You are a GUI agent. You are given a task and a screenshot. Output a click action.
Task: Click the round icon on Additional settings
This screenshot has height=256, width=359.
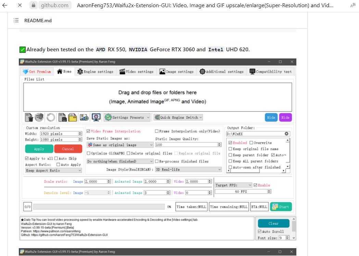pyautogui.click(x=202, y=71)
